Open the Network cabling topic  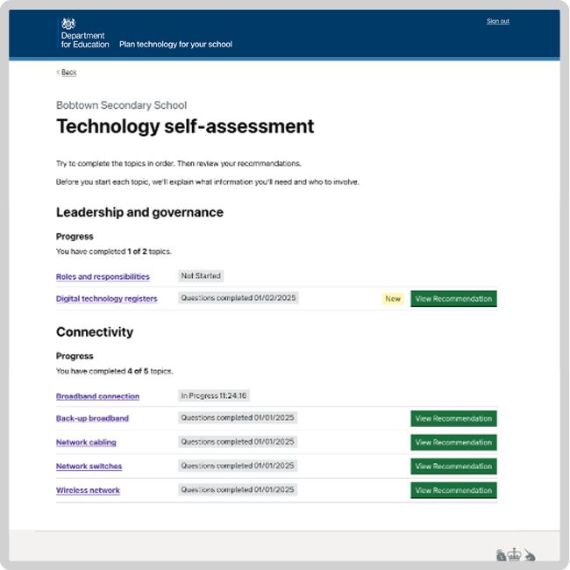click(x=86, y=443)
